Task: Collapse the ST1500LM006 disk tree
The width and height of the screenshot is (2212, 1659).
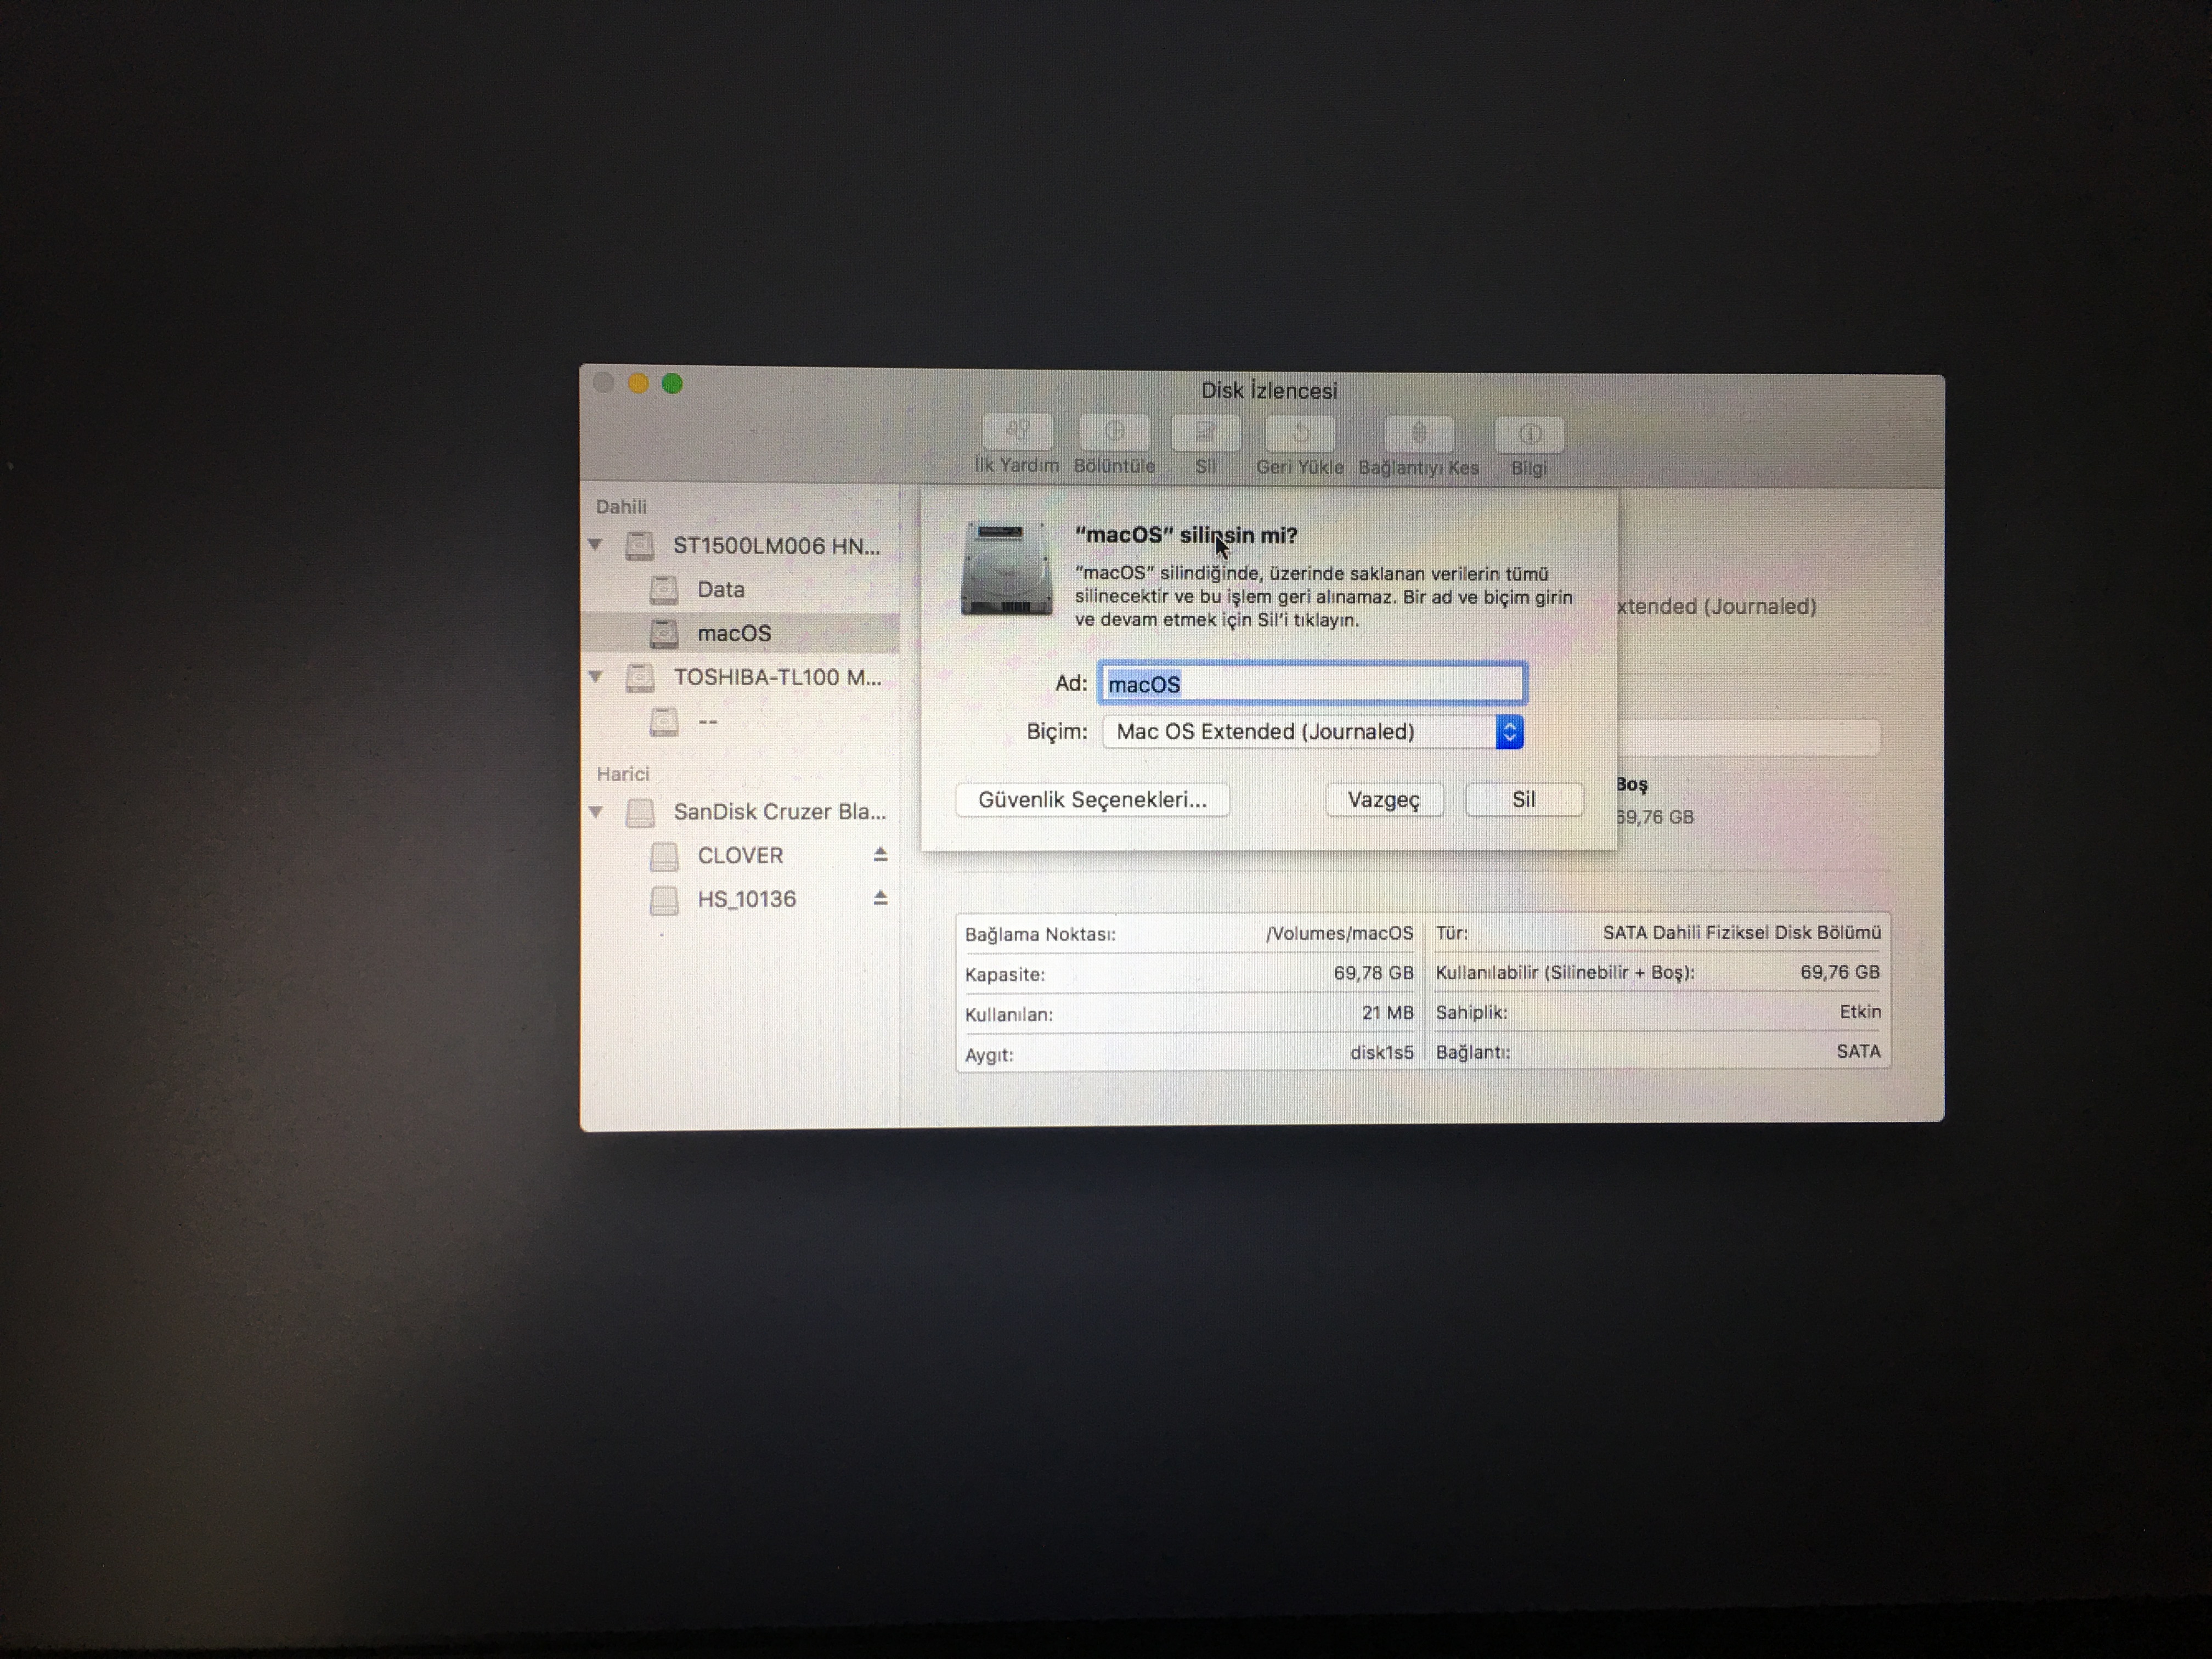Action: (596, 545)
